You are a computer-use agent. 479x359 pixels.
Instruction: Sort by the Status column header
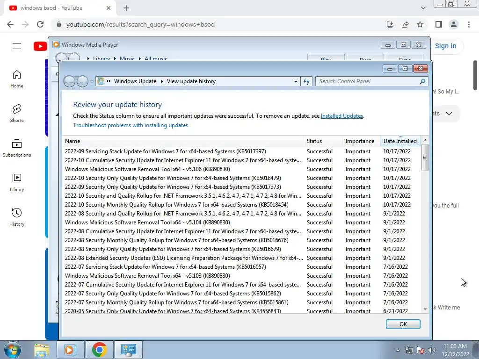pyautogui.click(x=323, y=141)
